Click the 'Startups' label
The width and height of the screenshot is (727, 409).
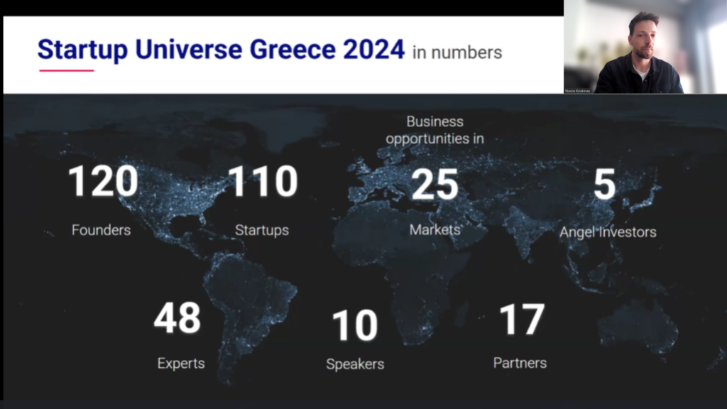point(262,230)
